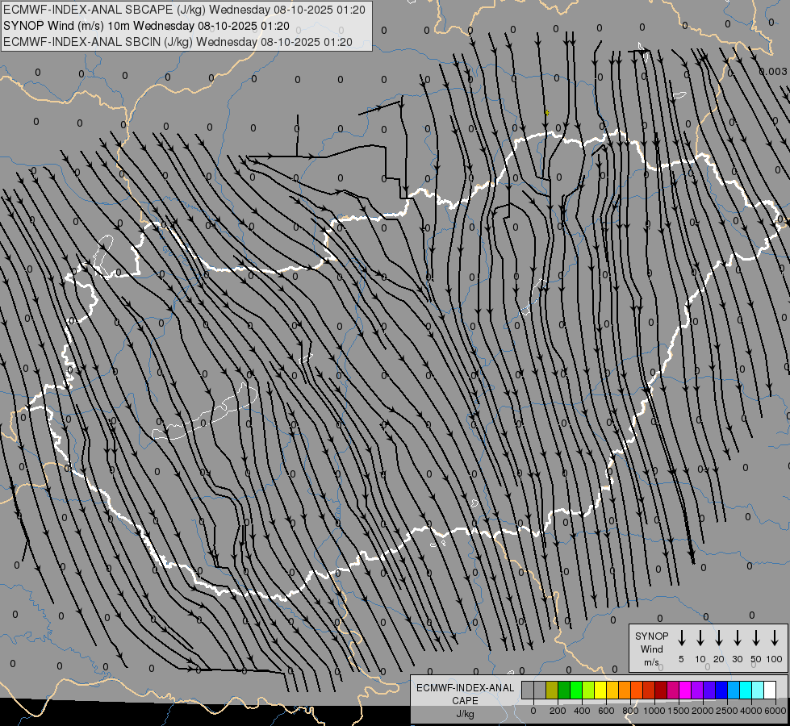Click the 200 tick label on the CAPE scale
The height and width of the screenshot is (726, 790).
[x=558, y=711]
